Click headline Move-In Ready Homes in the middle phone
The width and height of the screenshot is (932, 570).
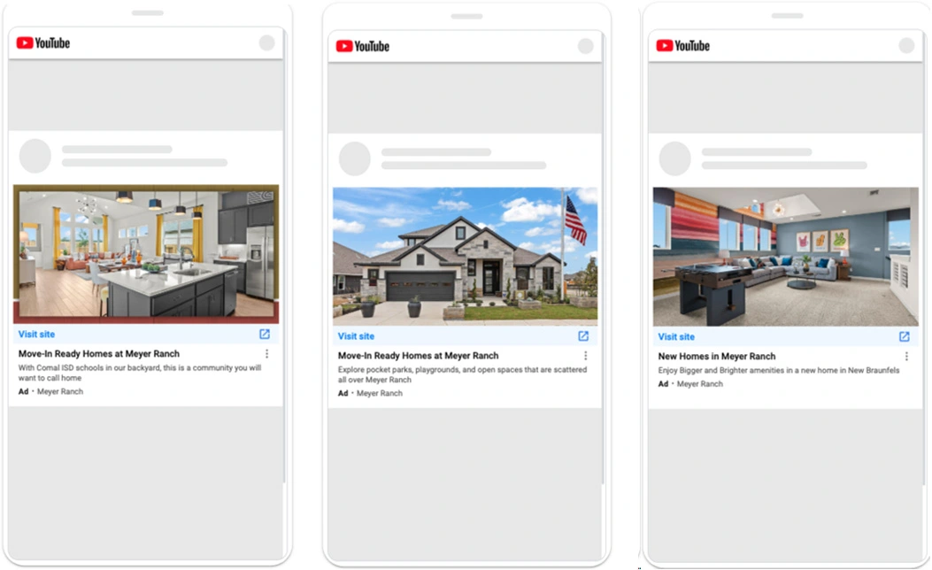[x=418, y=356]
